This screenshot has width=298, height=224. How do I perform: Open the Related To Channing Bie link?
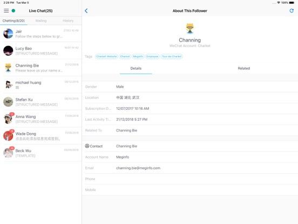[126, 130]
